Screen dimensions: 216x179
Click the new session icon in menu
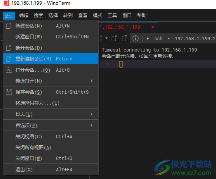pyautogui.click(x=9, y=26)
